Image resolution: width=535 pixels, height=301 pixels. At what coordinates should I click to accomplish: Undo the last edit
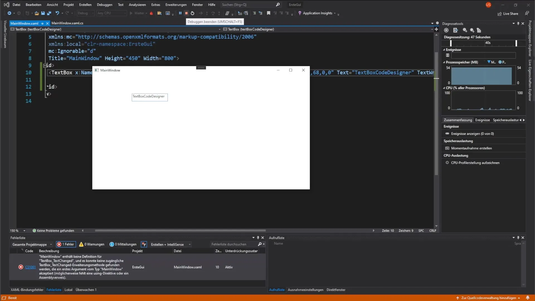point(57,13)
